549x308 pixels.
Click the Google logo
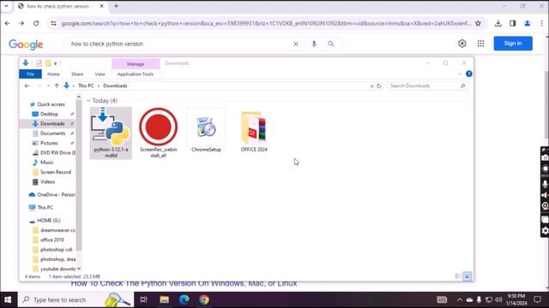(x=26, y=44)
